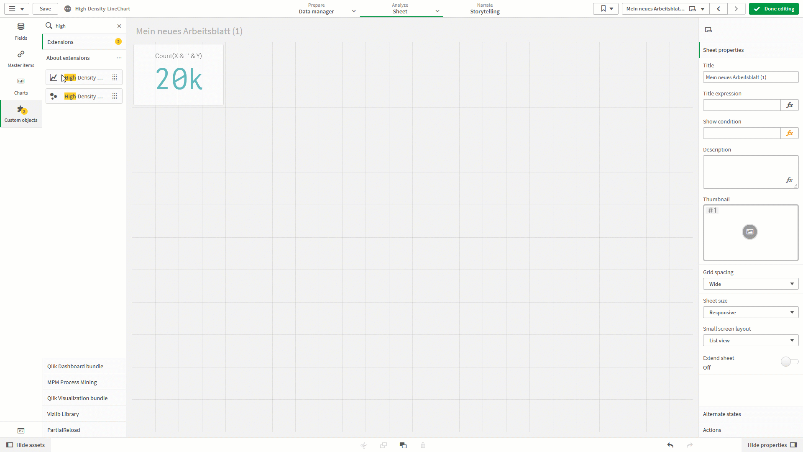Select the Custom objects panel

20,113
